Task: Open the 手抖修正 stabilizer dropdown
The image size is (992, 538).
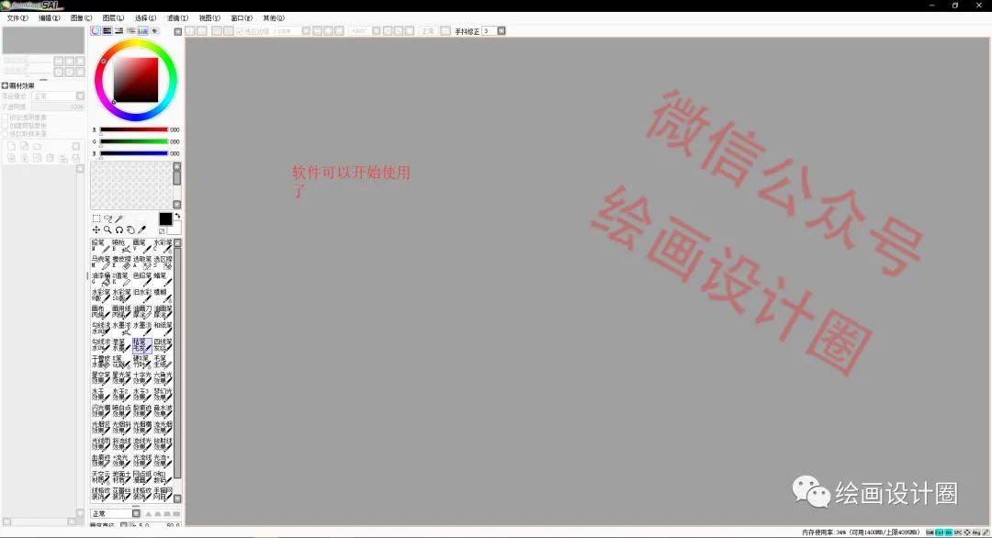Action: tap(502, 31)
